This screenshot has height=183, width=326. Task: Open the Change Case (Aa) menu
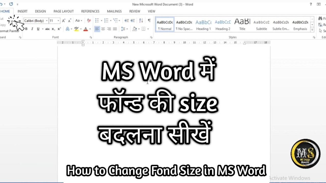pyautogui.click(x=78, y=21)
